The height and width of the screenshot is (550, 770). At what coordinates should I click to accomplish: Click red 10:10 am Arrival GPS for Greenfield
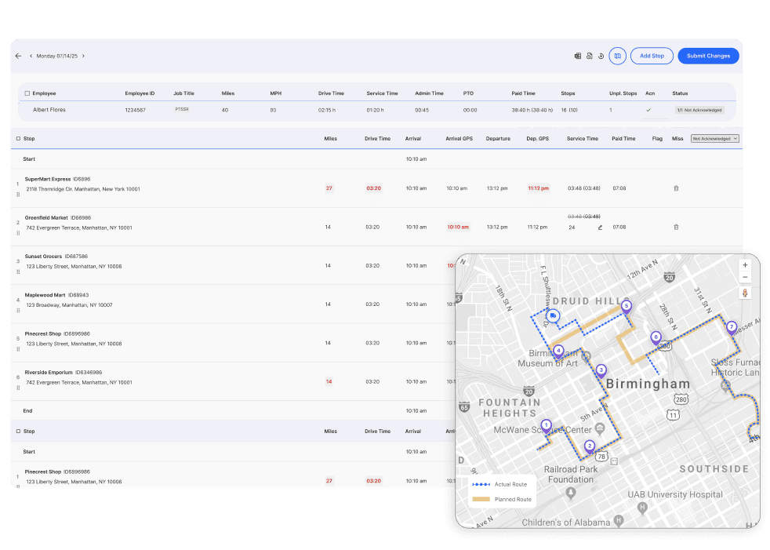(458, 227)
